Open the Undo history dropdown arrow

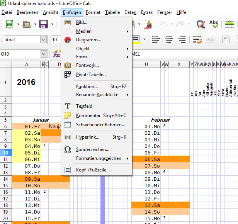click(172, 24)
